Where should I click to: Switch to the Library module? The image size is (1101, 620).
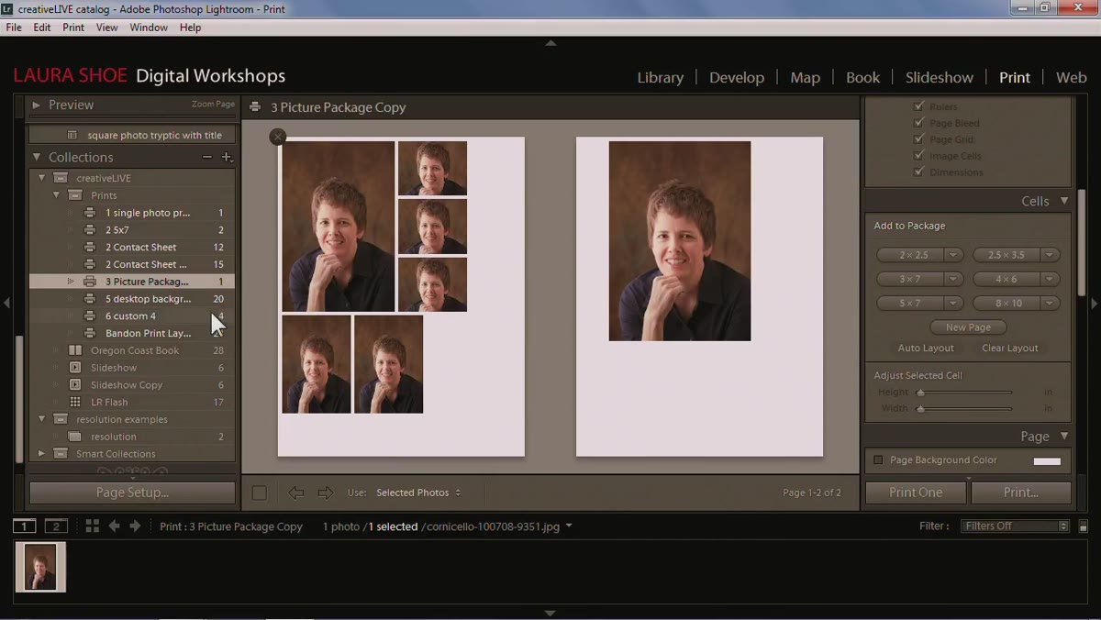(x=661, y=78)
